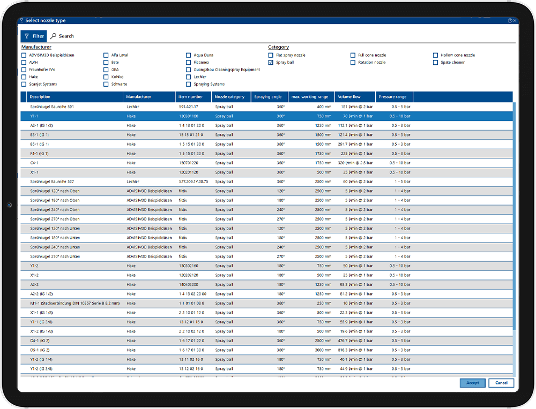The image size is (536, 409).
Task: Click the nozzle icon in title bar
Action: (x=21, y=20)
